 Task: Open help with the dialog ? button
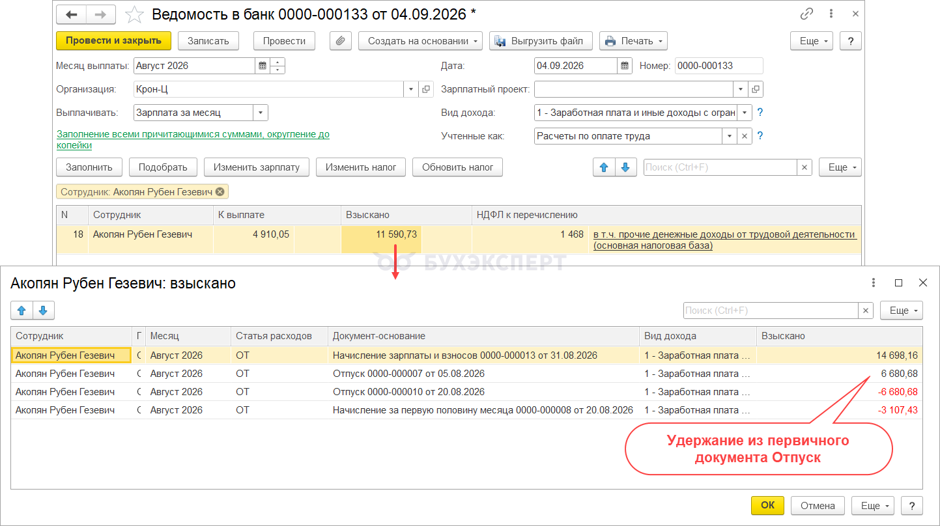tap(912, 506)
